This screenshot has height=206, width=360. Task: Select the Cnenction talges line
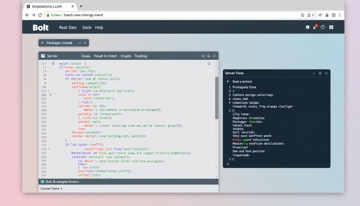pyautogui.click(x=246, y=103)
